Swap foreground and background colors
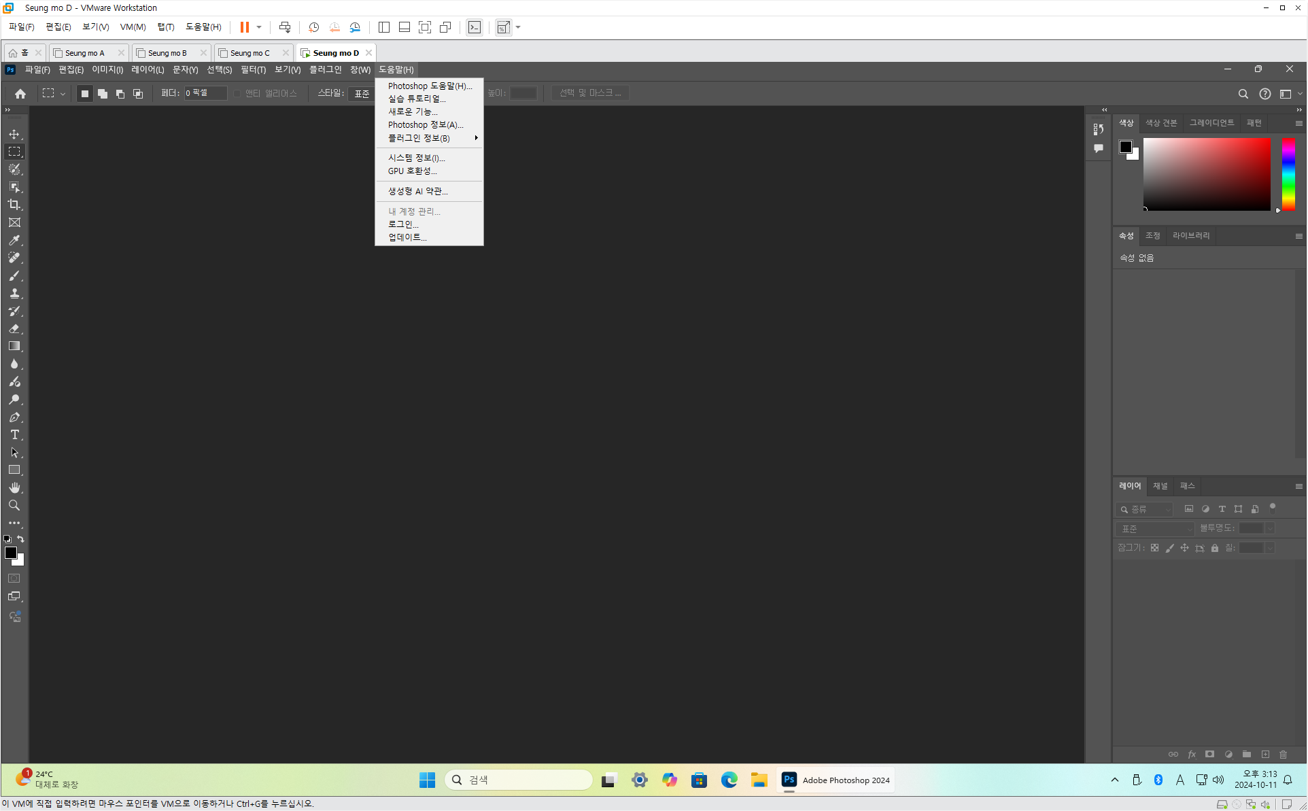 (20, 539)
